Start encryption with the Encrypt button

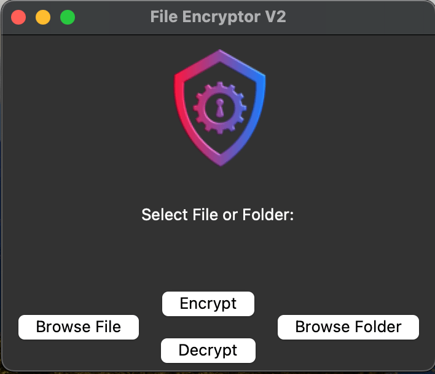[x=208, y=304]
